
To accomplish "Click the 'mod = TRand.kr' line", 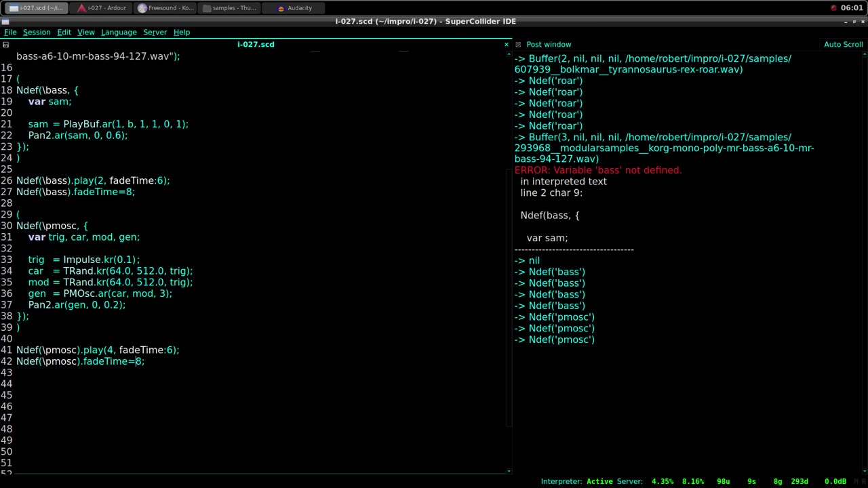I will coord(111,282).
